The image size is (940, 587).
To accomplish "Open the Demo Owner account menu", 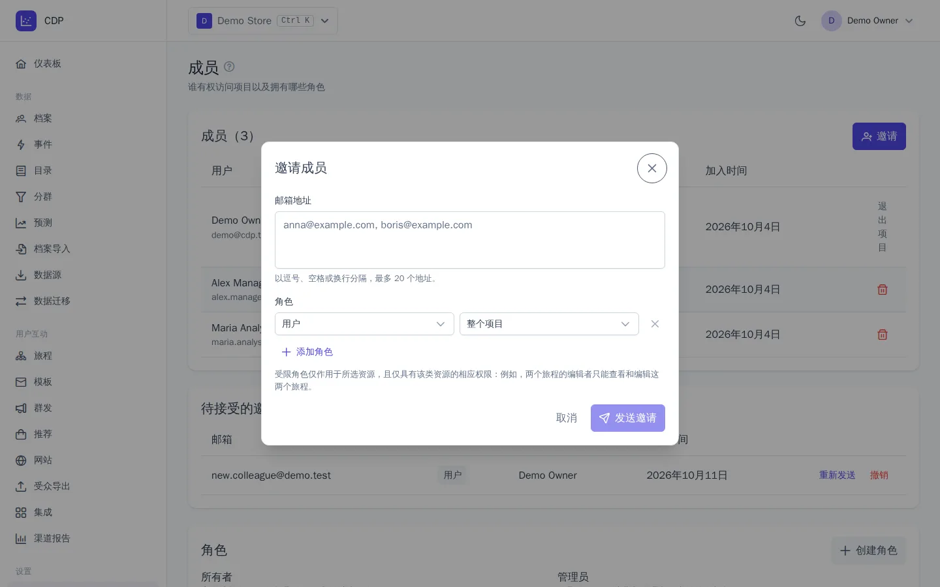I will (868, 21).
